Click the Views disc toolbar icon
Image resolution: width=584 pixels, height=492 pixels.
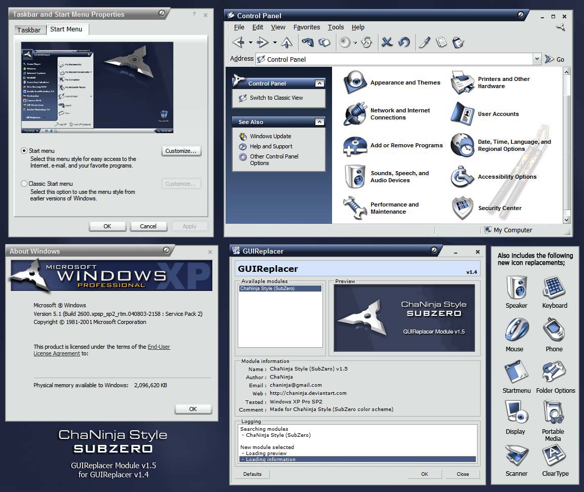point(345,43)
